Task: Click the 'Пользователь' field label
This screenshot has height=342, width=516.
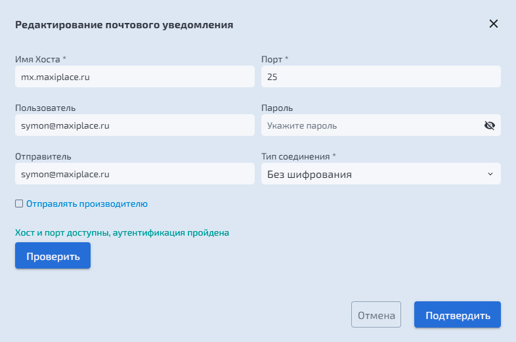Action: (45, 108)
